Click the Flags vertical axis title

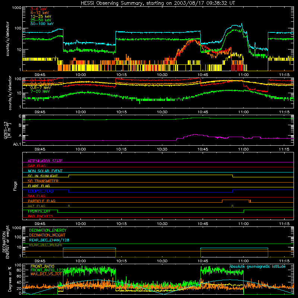[x=15, y=186]
